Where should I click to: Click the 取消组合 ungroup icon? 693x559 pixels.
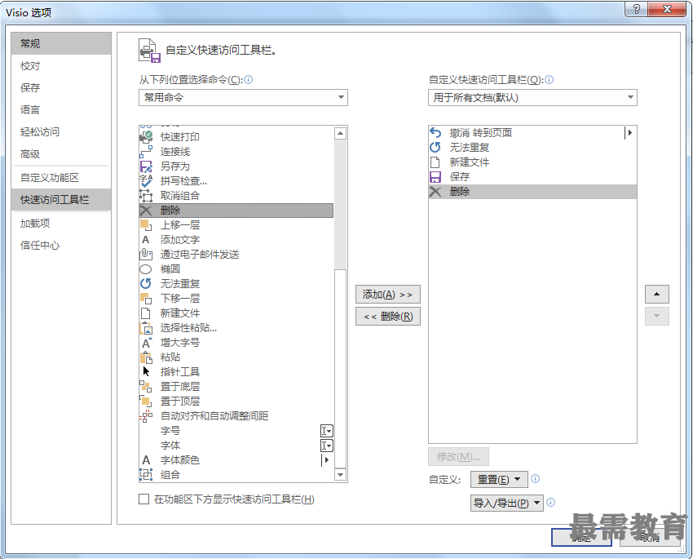click(146, 196)
